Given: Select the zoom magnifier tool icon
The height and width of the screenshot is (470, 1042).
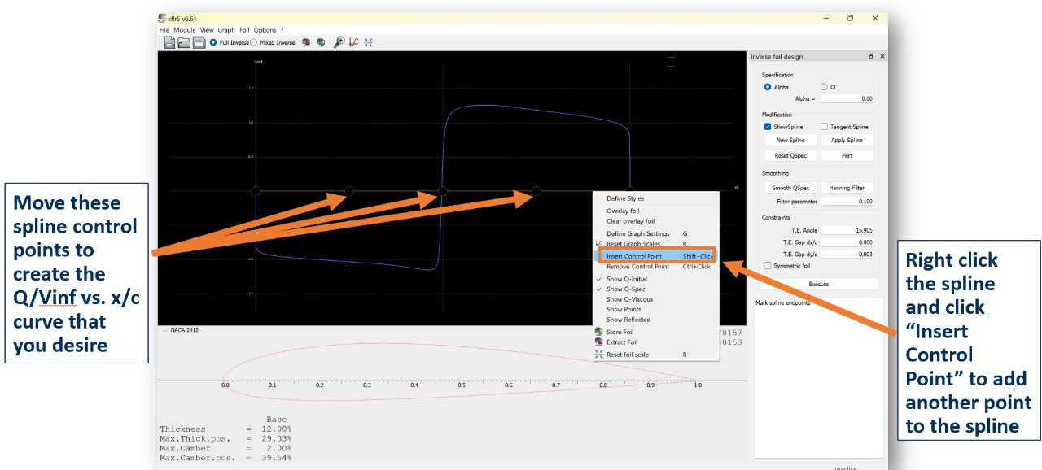Looking at the screenshot, I should (339, 42).
